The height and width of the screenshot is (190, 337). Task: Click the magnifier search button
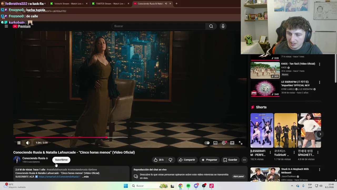coord(211,26)
